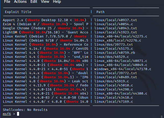Click the 'Path' column header

[100, 12]
